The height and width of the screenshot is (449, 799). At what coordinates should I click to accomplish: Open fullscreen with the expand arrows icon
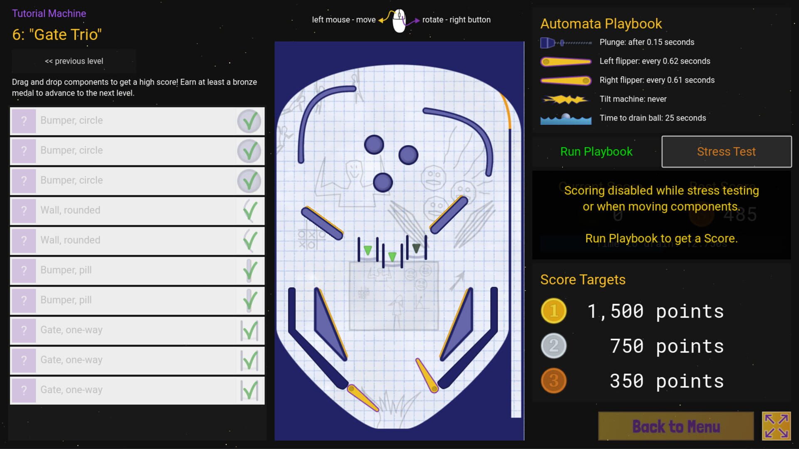coord(777,426)
